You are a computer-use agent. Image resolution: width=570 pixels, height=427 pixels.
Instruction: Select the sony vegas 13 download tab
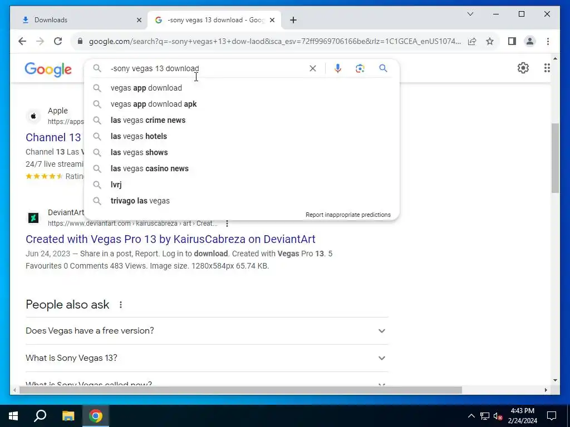[x=214, y=20]
